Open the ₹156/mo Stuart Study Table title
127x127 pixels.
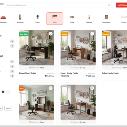[28, 73]
